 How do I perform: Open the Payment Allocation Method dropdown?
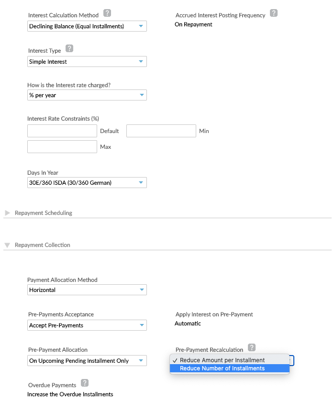tap(87, 290)
